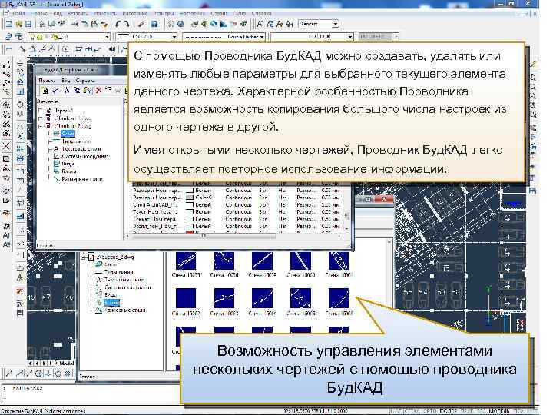This screenshot has height=415, width=553.
Task: Click the Redo arrow icon
Action: point(127,24)
